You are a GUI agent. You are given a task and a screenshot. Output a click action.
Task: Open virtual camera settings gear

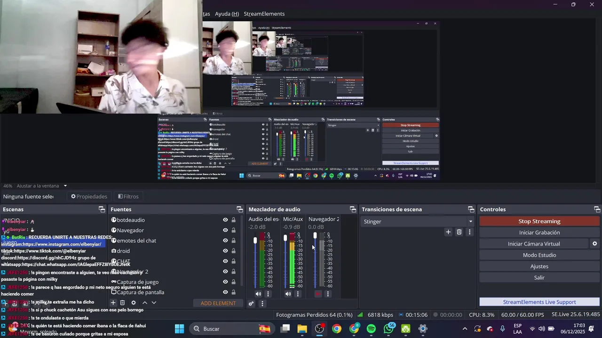(x=594, y=244)
